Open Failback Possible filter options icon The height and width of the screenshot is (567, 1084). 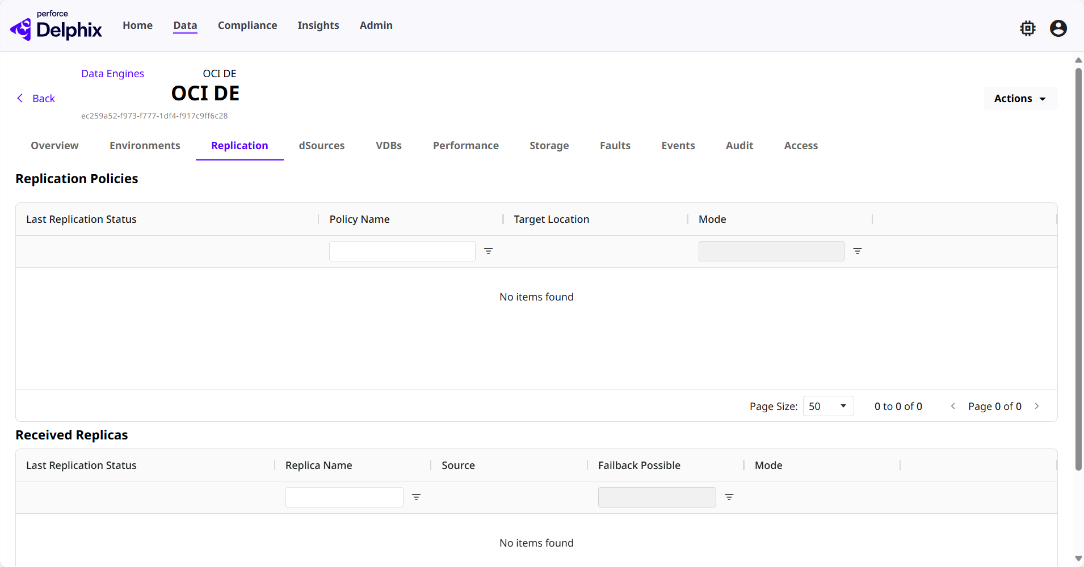(729, 497)
